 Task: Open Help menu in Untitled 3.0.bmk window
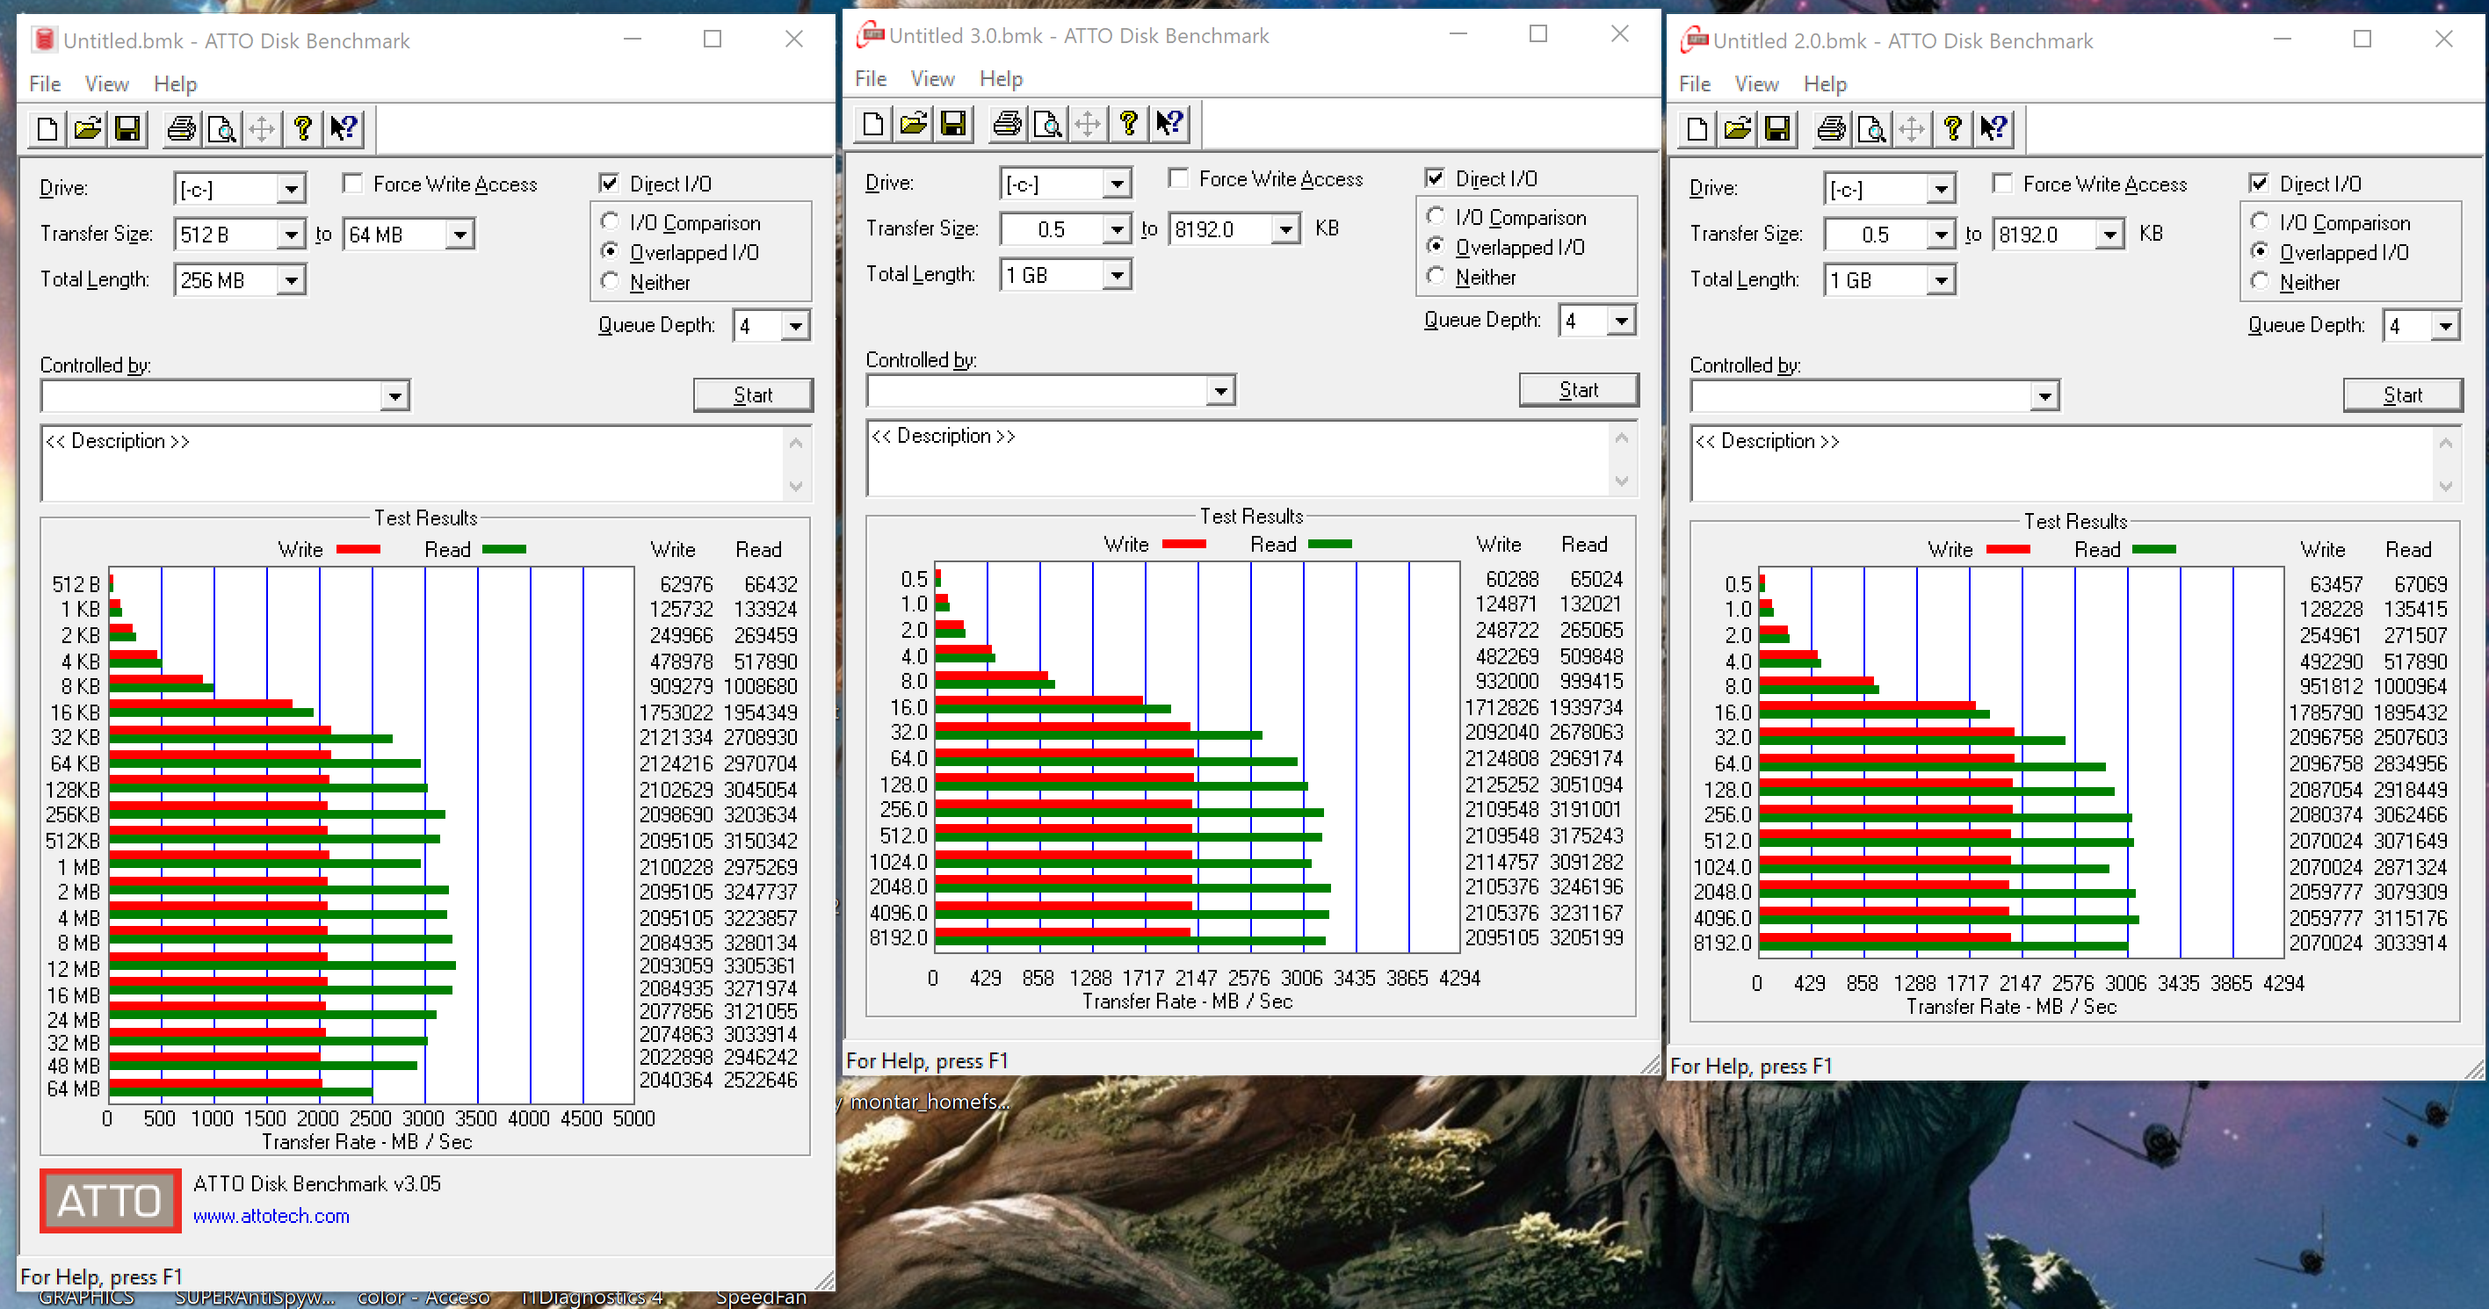(1001, 78)
